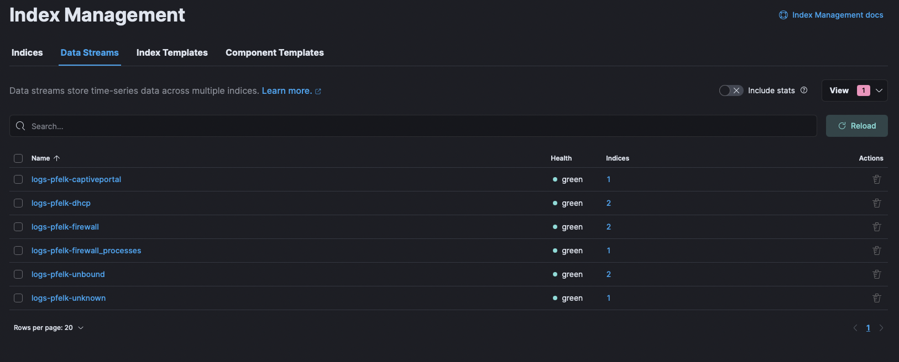Delete the logs-pfelk-captiveportal data stream
899x362 pixels.
tap(876, 179)
